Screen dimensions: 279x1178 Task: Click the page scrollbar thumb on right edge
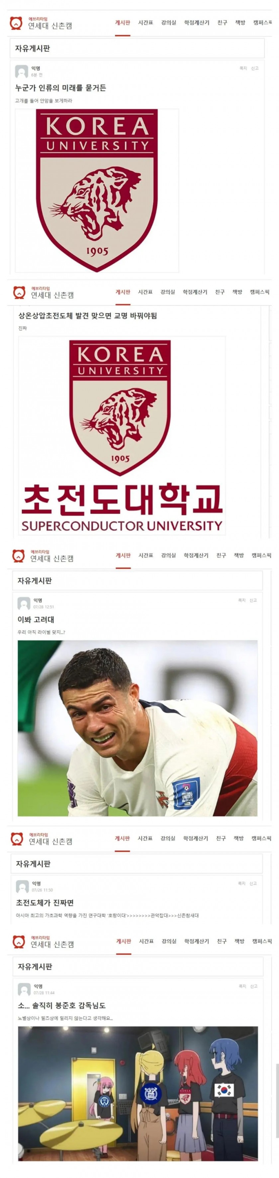tap(277, 1101)
